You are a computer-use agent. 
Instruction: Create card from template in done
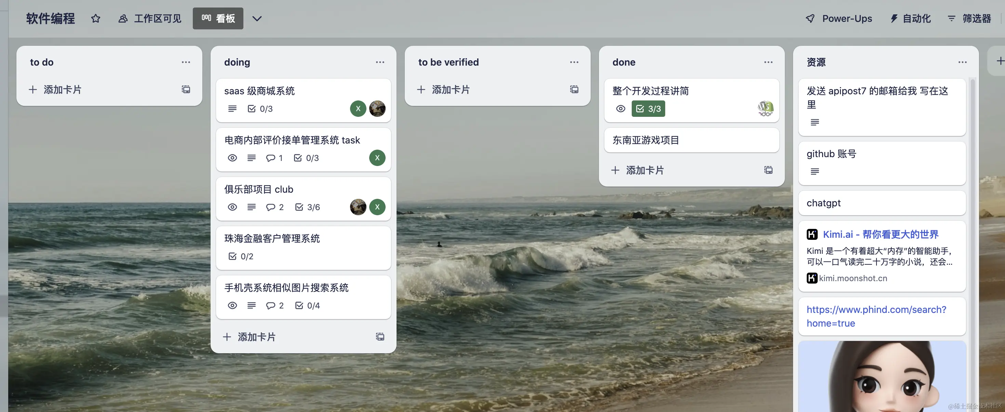pos(768,170)
